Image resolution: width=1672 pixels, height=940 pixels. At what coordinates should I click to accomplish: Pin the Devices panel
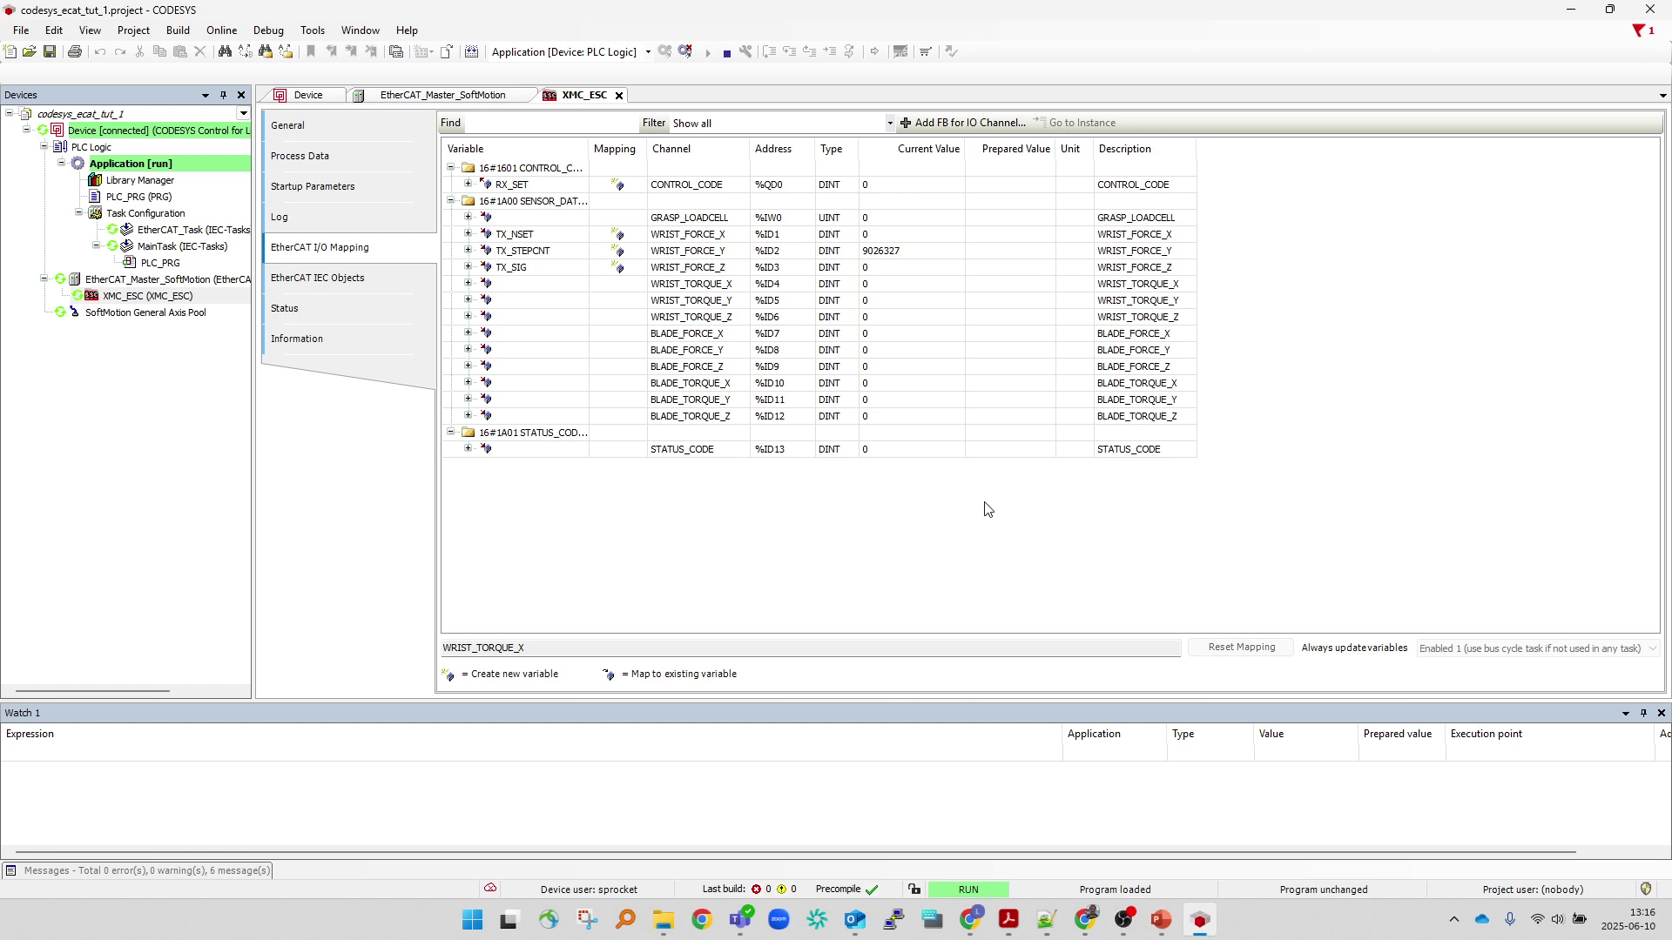tap(223, 95)
